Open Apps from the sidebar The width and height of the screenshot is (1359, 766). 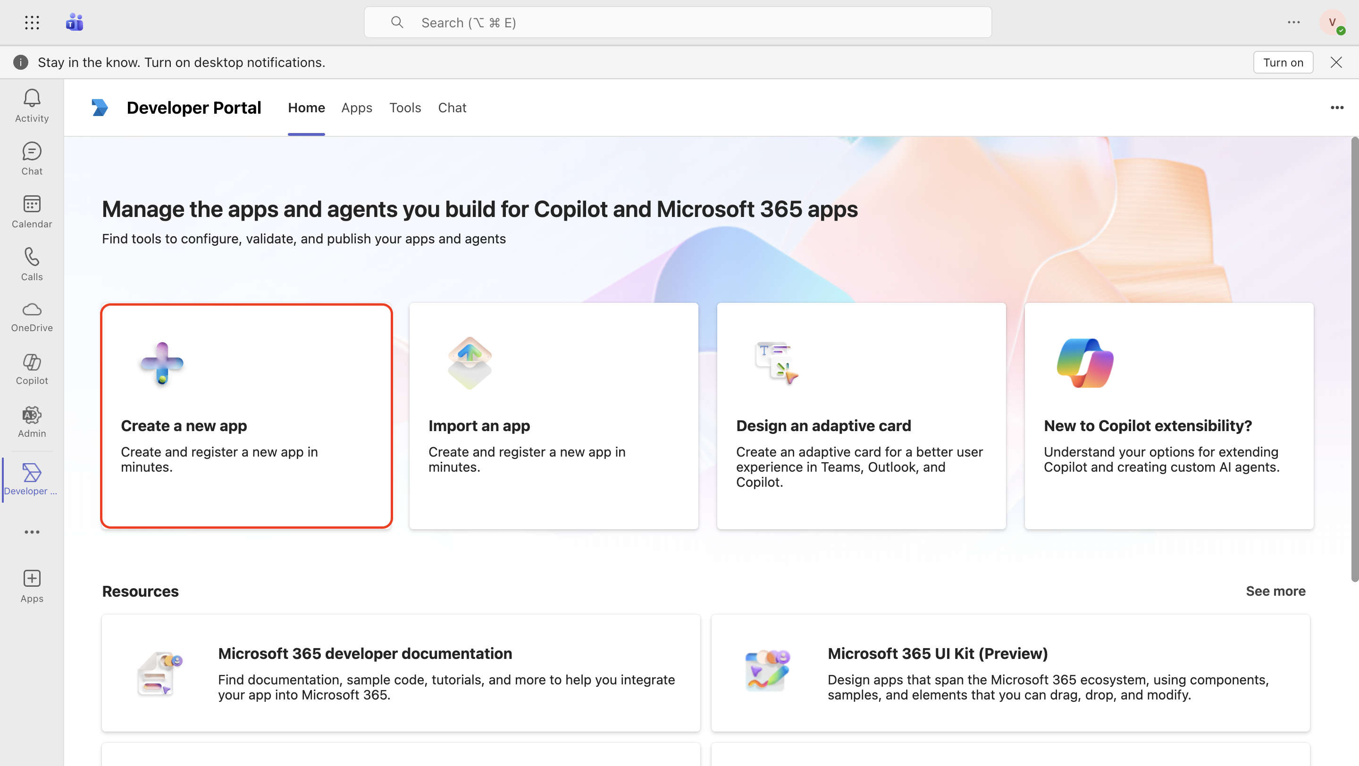(32, 585)
